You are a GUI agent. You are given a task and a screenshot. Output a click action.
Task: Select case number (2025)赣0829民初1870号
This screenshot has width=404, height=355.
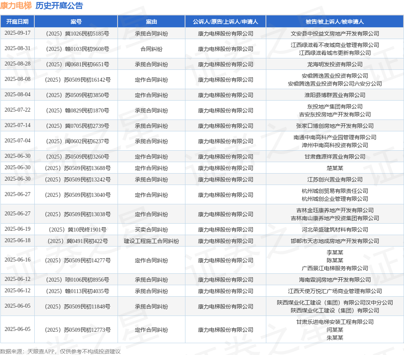tap(78, 110)
